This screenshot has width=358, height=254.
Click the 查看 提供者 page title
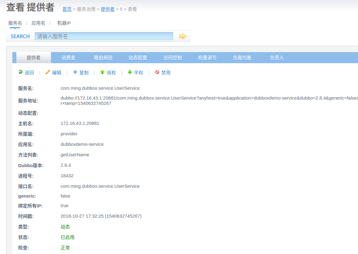30,7
